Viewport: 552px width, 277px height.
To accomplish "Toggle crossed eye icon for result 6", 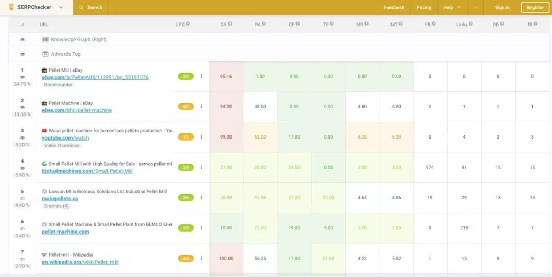I will tap(22, 229).
